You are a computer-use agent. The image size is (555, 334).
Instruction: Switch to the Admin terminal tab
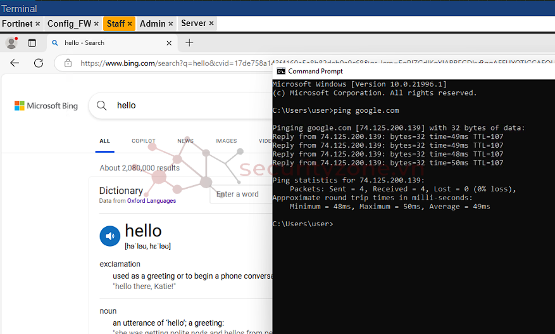(153, 23)
